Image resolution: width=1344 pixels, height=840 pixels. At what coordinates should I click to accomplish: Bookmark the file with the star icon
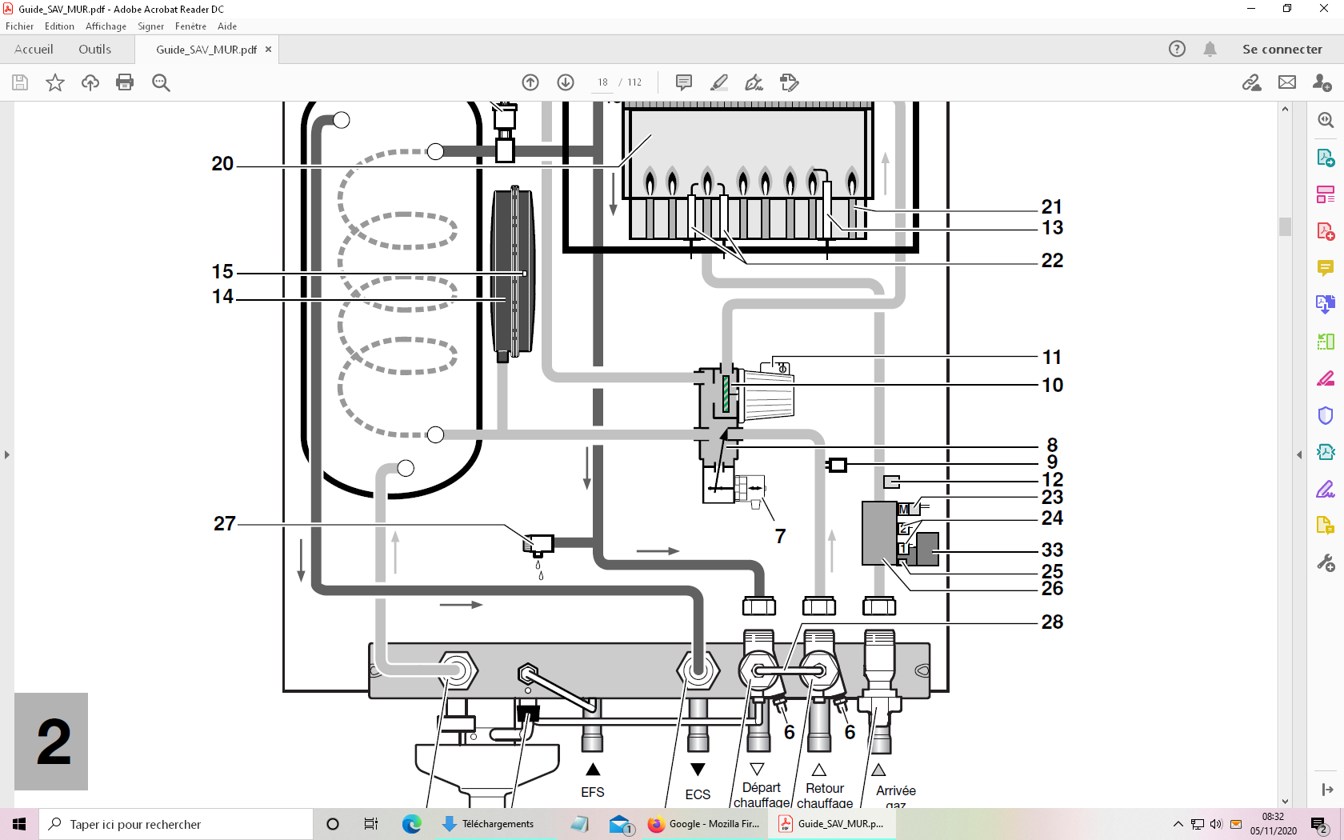(55, 82)
